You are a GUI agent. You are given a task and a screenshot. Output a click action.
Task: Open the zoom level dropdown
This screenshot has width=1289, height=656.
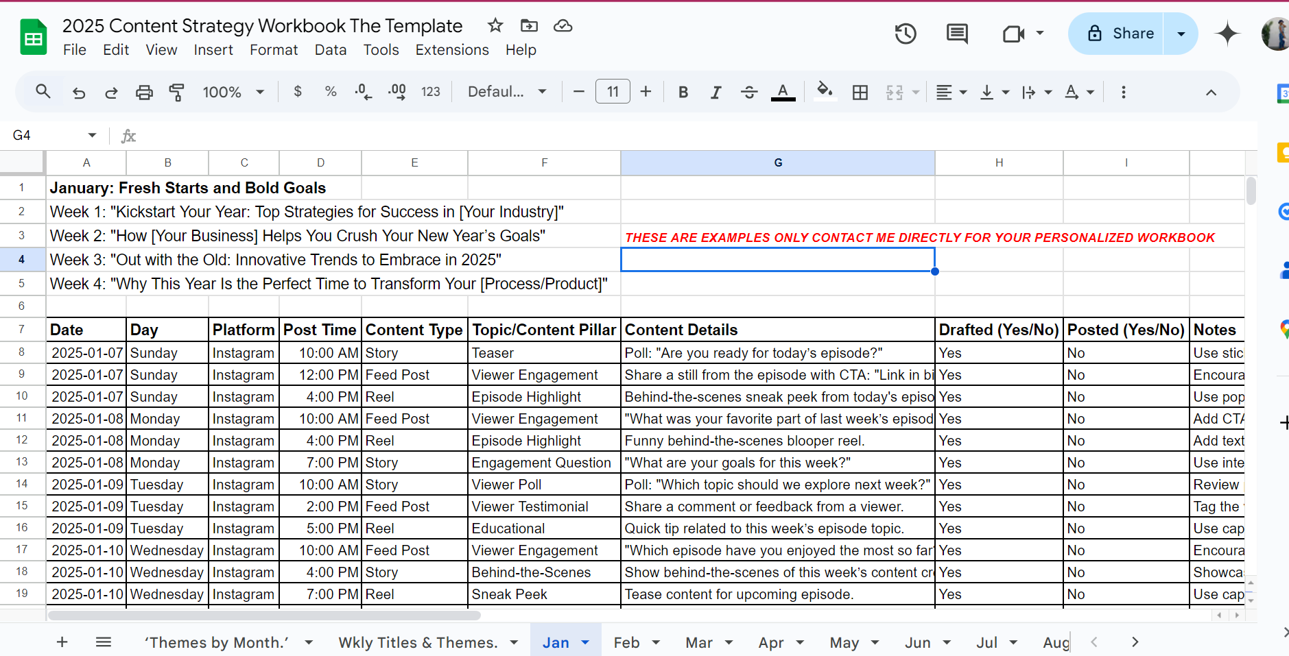(x=233, y=91)
